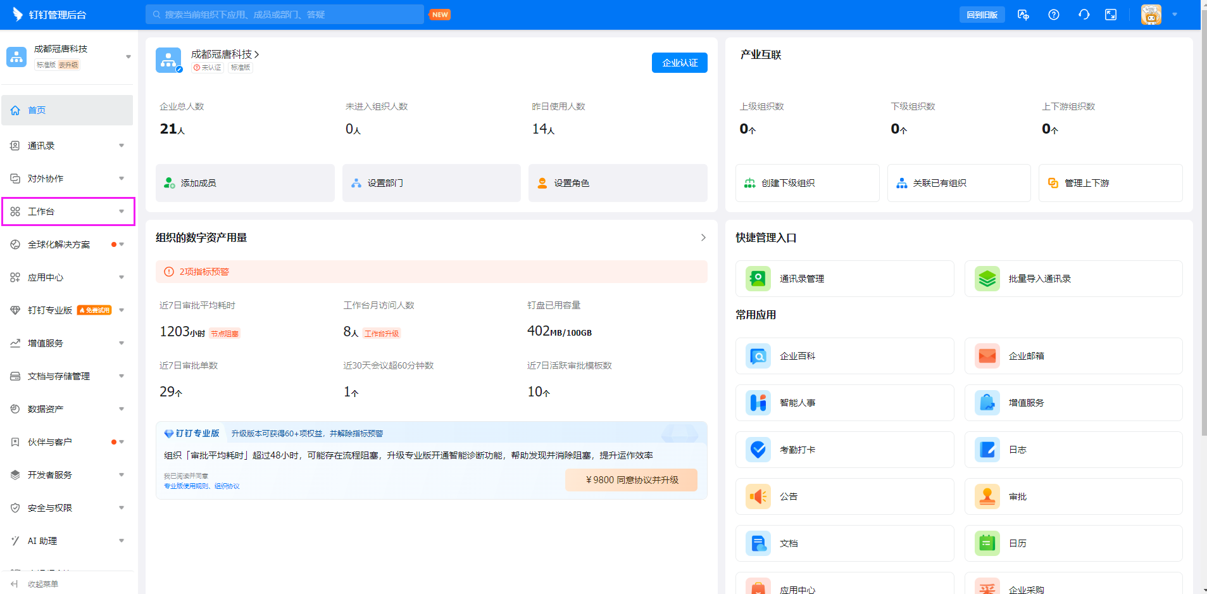Open organization switcher dropdown arrow

click(128, 57)
